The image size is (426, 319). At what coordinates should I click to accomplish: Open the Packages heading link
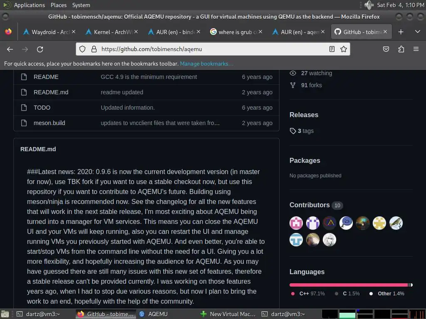(x=305, y=160)
